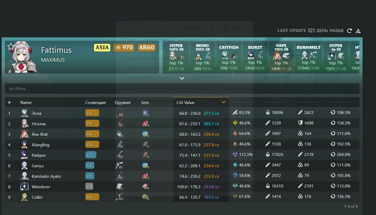Click Янь Фэй's R5 catalyst weapon icon
Image resolution: width=376 pixels, height=215 pixels.
[x=119, y=134]
